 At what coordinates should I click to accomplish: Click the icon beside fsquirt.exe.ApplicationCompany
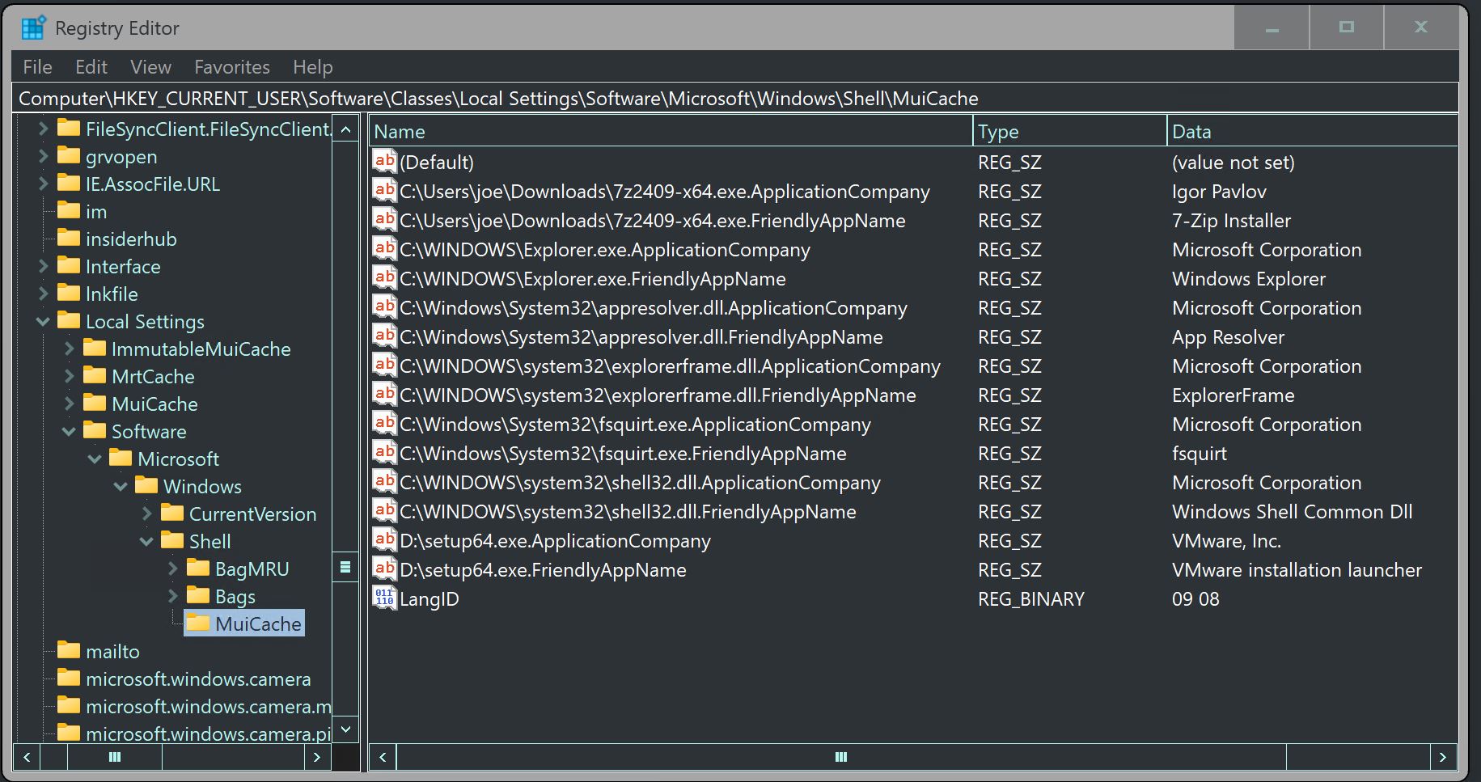[x=384, y=423]
